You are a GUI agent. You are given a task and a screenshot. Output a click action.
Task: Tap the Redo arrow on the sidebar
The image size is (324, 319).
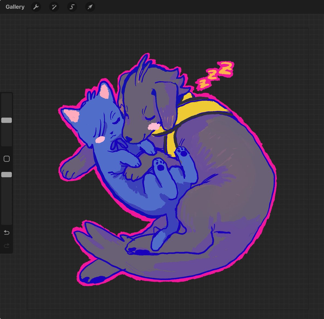tap(6, 246)
